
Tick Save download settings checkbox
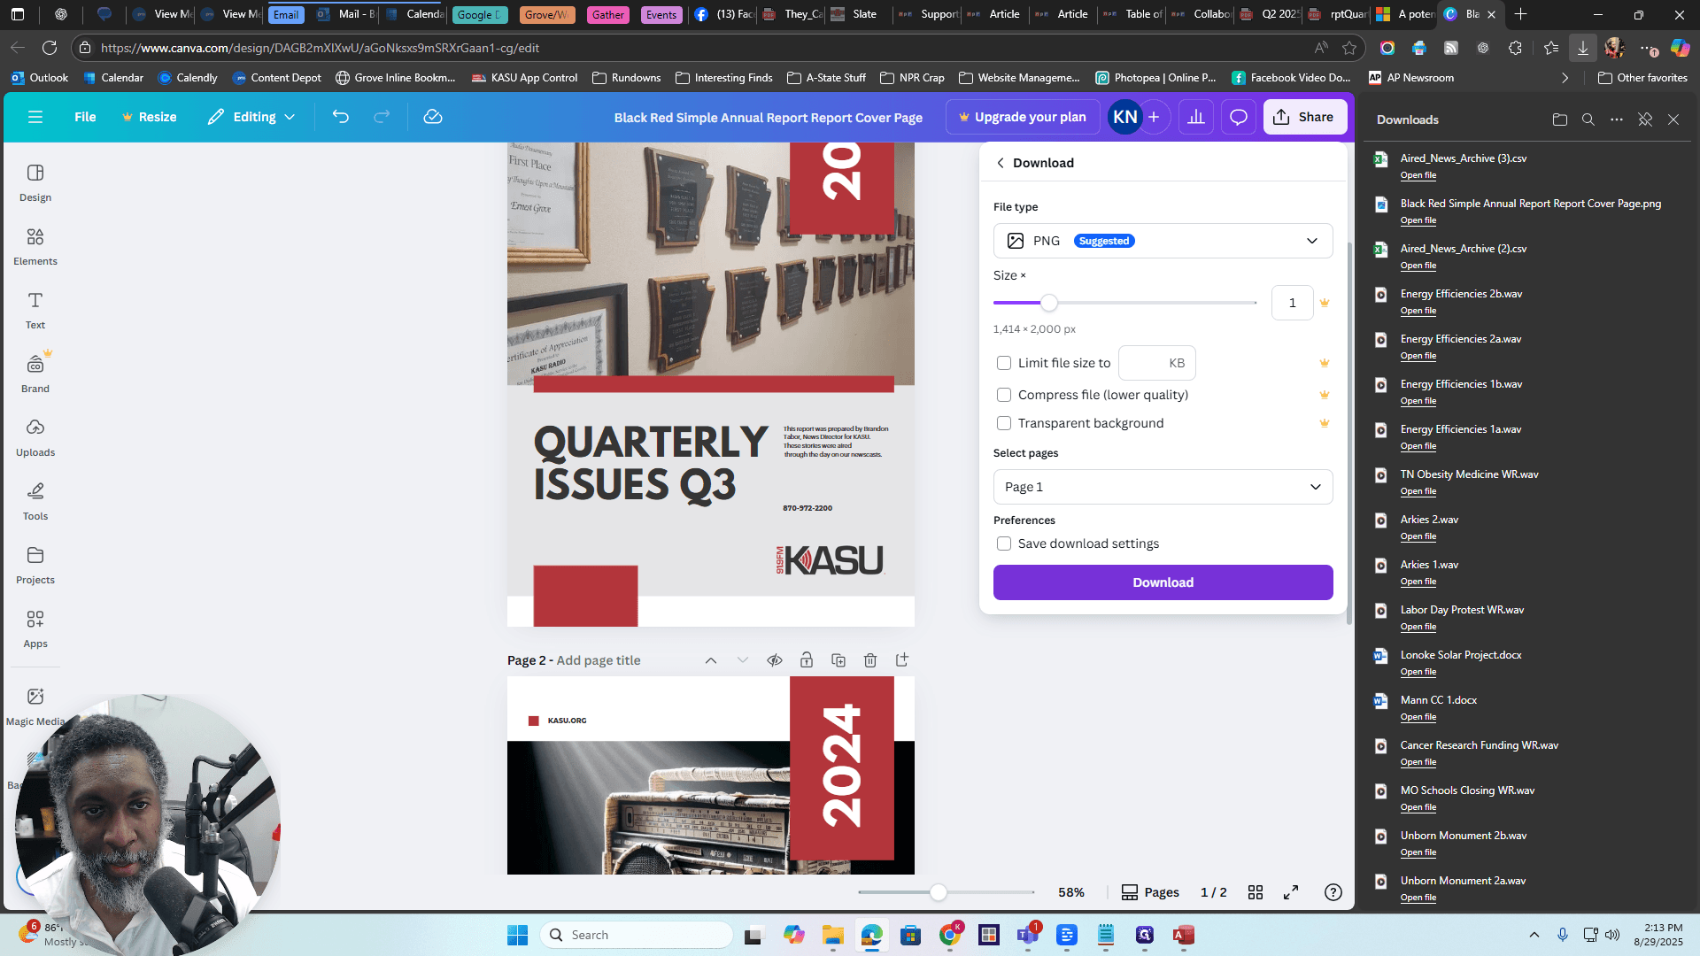pyautogui.click(x=1004, y=544)
